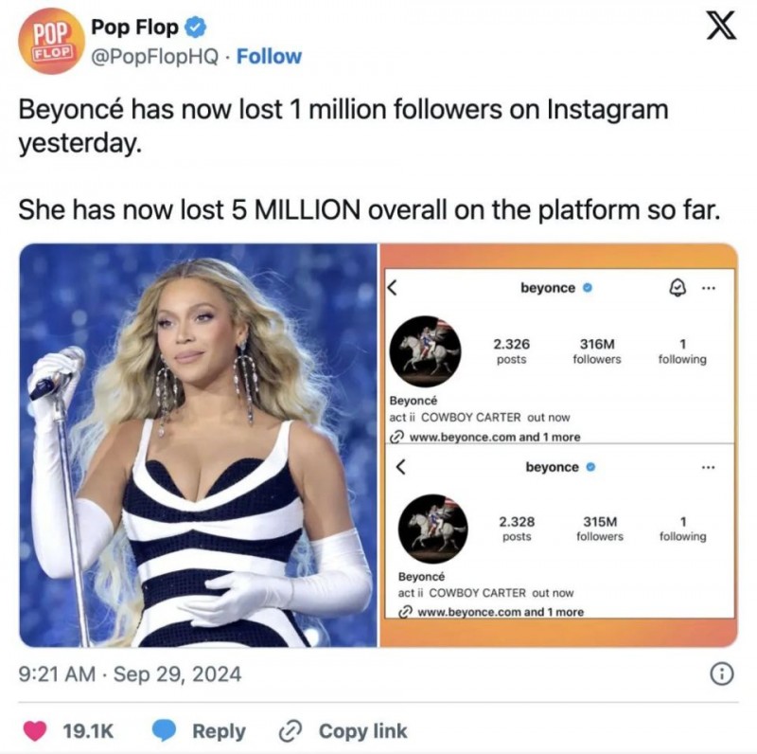Open the Beyoncé performance photo

pyautogui.click(x=198, y=444)
